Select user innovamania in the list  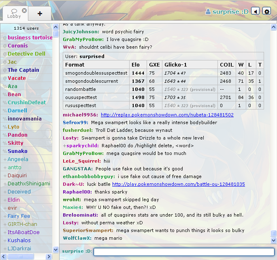point(26,119)
